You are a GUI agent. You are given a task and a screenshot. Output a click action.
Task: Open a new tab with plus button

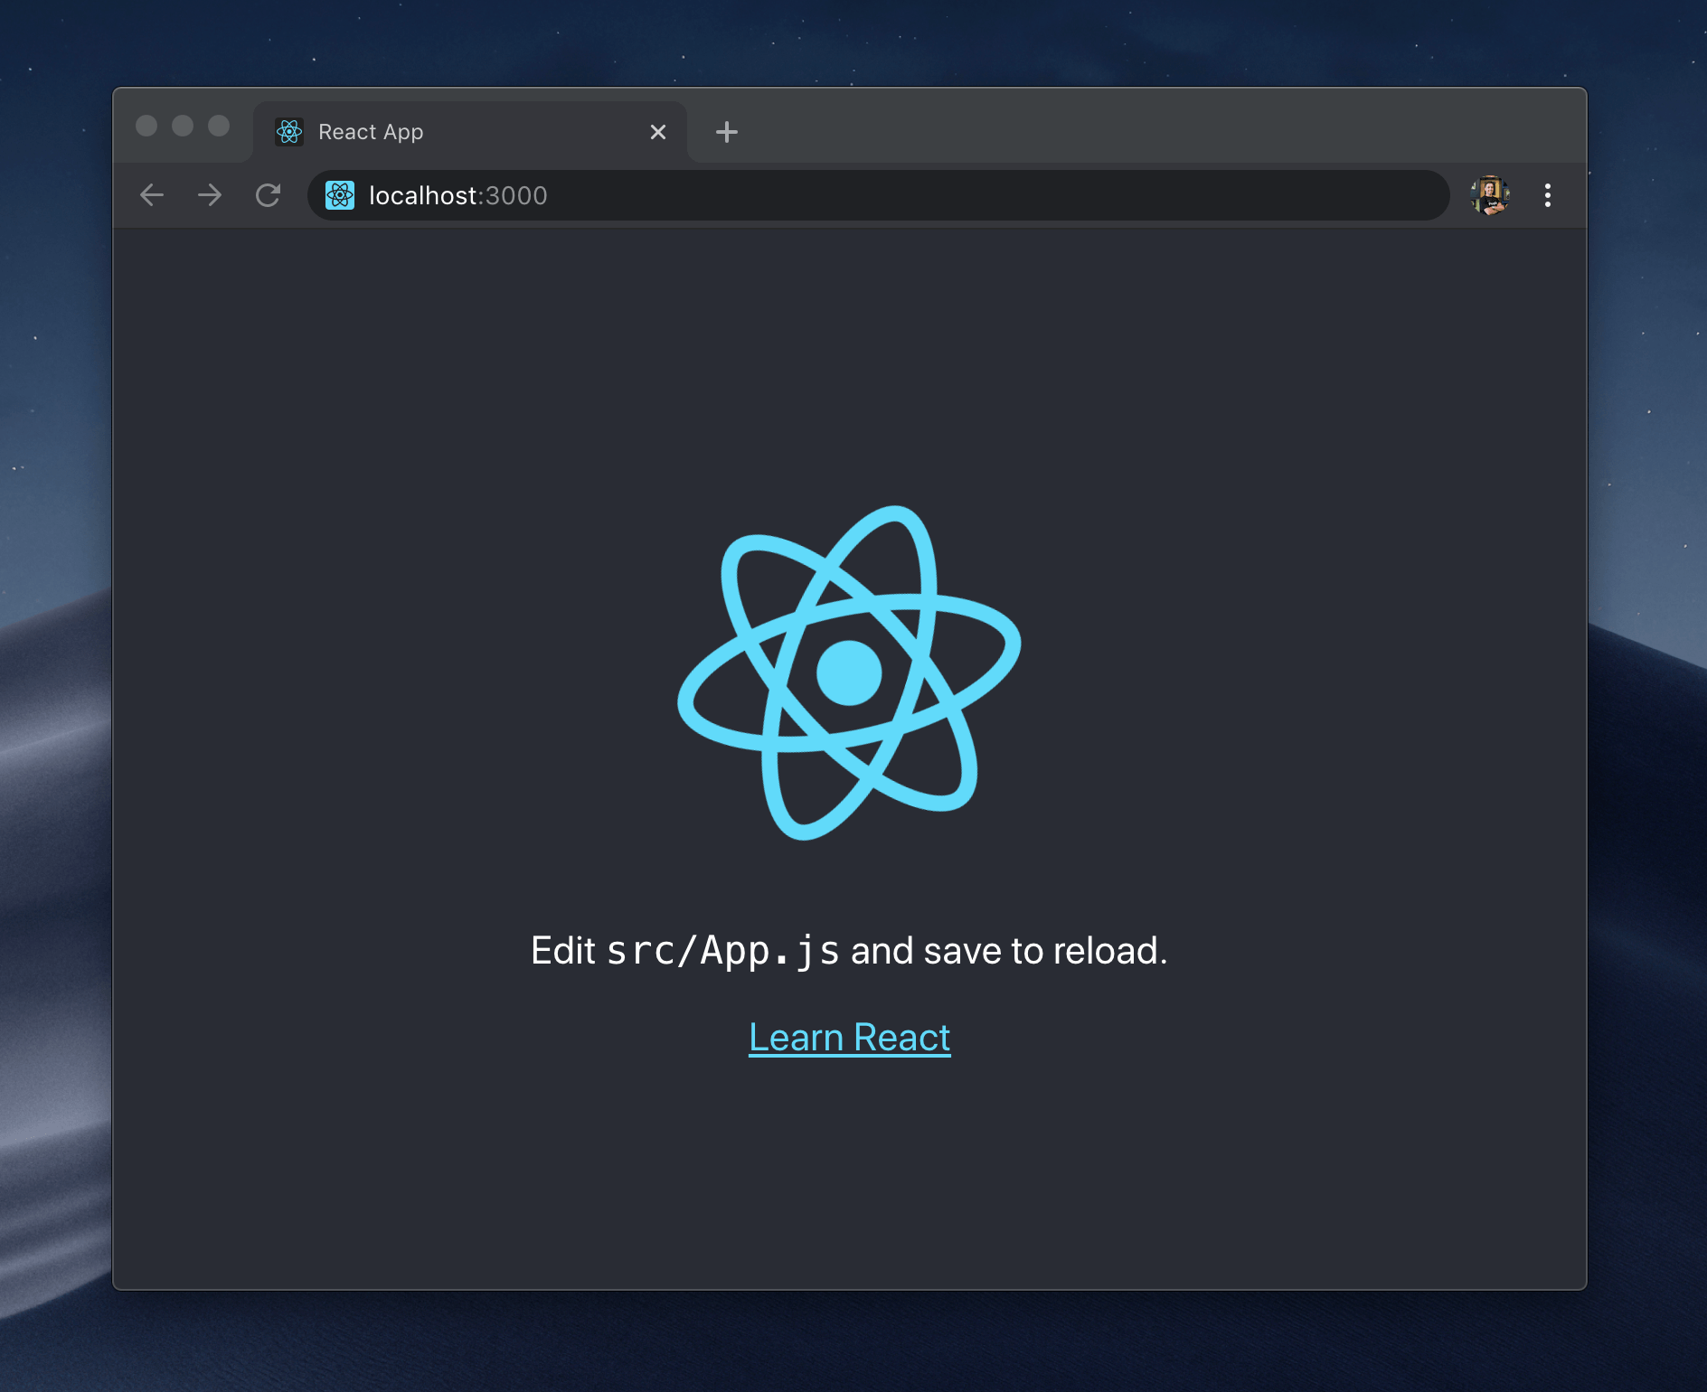[727, 132]
